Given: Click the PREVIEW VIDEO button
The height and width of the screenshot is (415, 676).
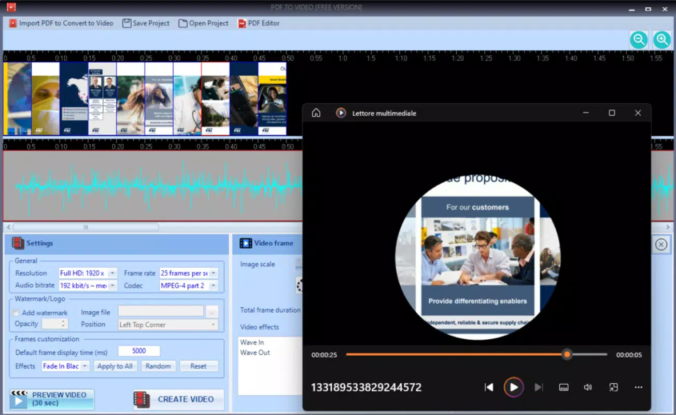Looking at the screenshot, I should coord(52,399).
